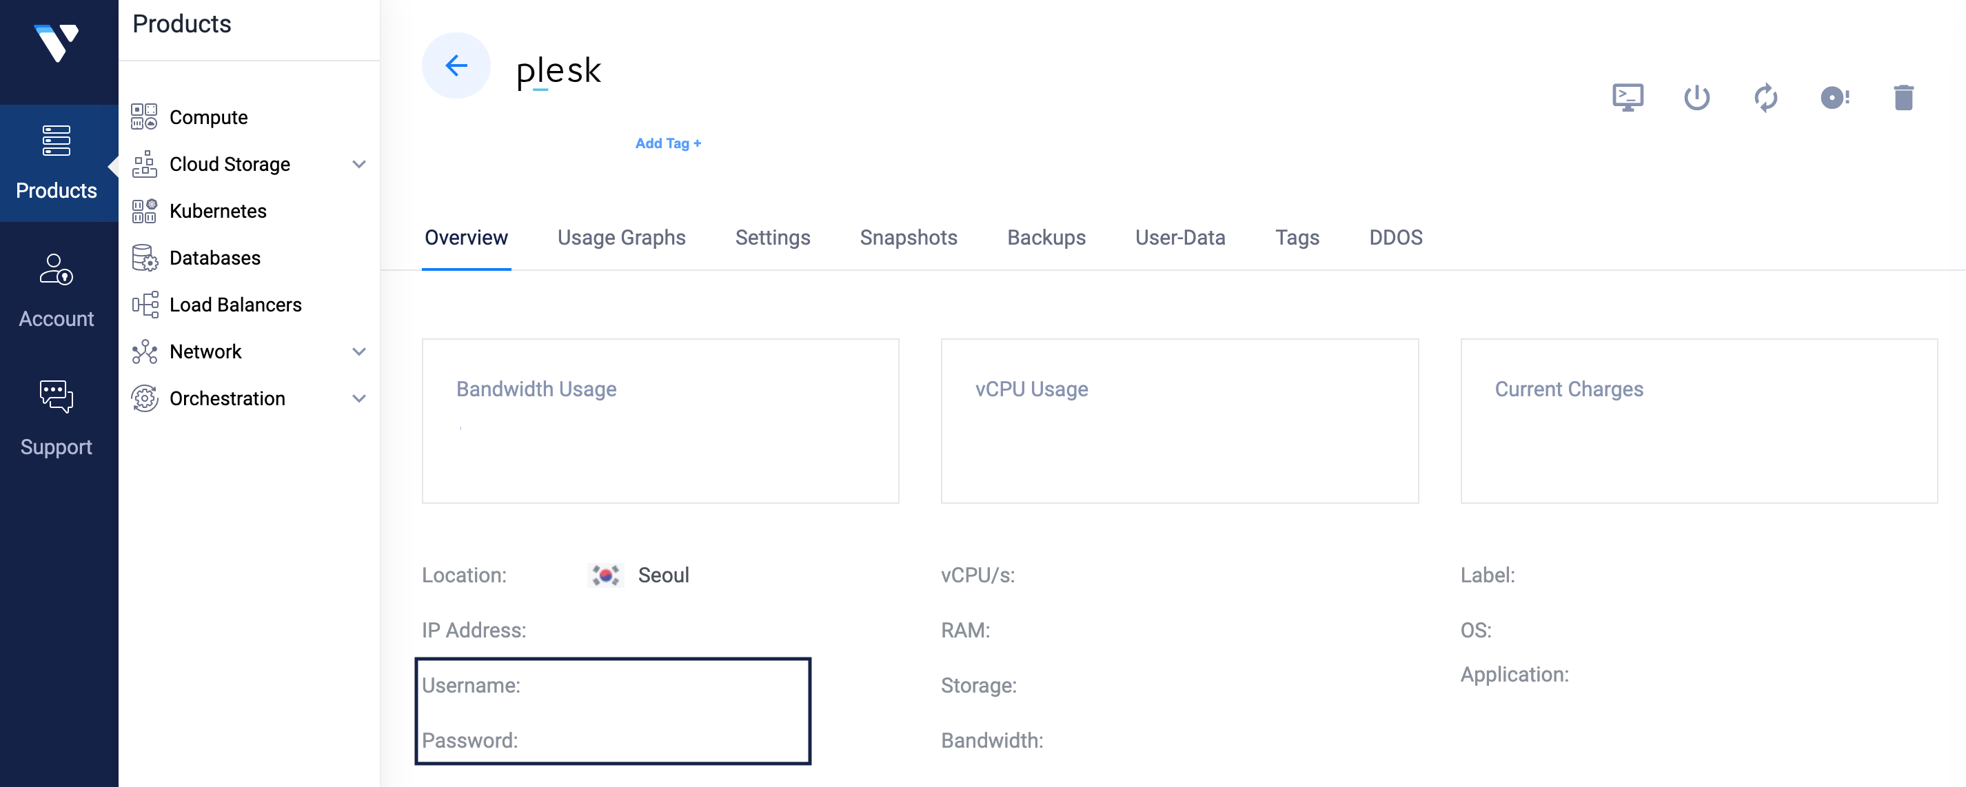Open the Settings tab
This screenshot has height=787, width=1966.
(772, 237)
